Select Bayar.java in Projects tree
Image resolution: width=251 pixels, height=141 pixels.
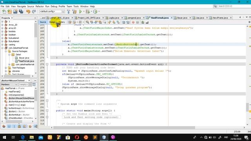pyautogui.click(x=24, y=58)
